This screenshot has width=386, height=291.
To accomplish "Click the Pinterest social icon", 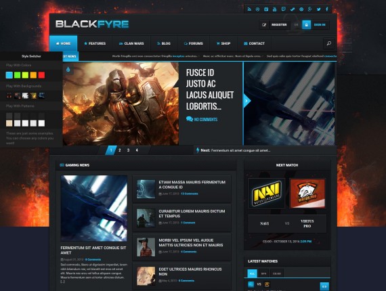I will (301, 9).
